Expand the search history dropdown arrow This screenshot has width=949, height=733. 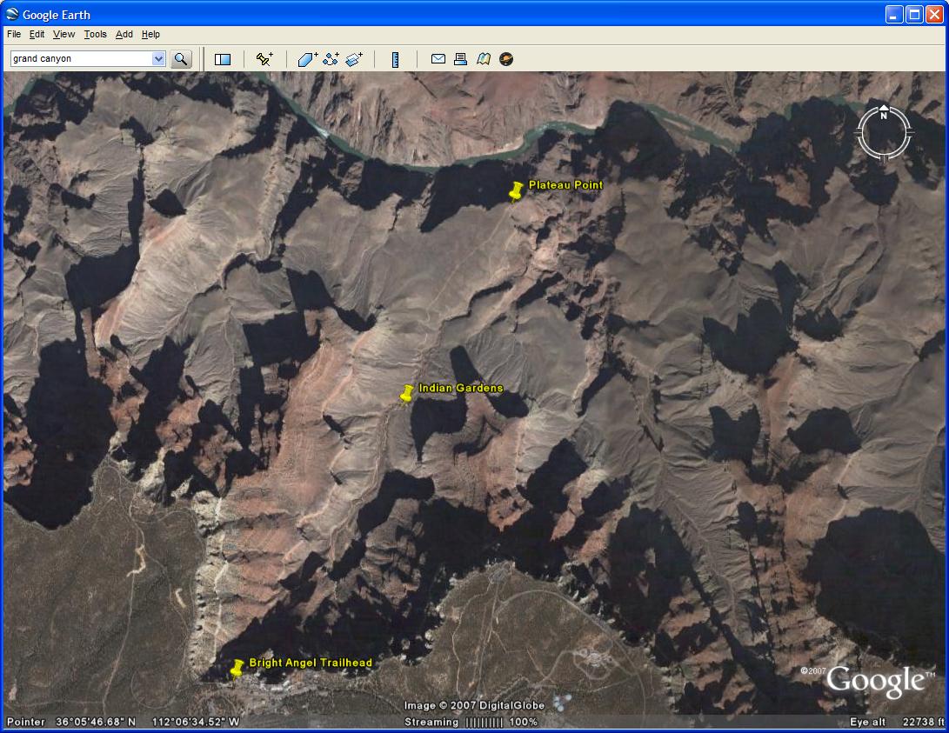pyautogui.click(x=158, y=59)
